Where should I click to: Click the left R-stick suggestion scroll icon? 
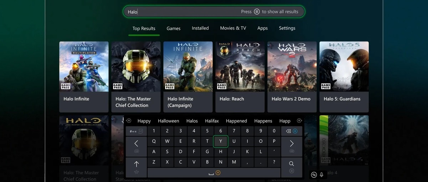tap(129, 121)
